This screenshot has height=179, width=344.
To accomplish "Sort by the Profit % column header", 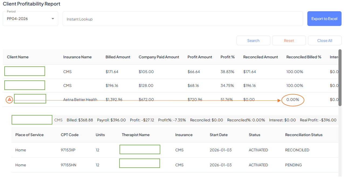I will tap(227, 57).
